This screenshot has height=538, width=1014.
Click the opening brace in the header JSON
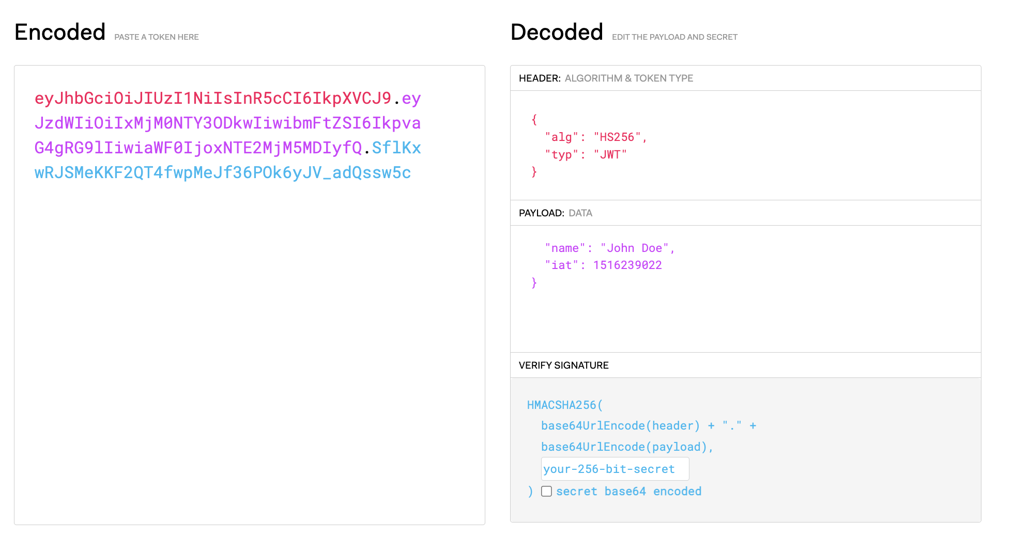[x=534, y=119]
